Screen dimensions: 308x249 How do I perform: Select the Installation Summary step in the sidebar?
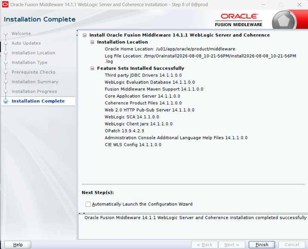(35, 82)
